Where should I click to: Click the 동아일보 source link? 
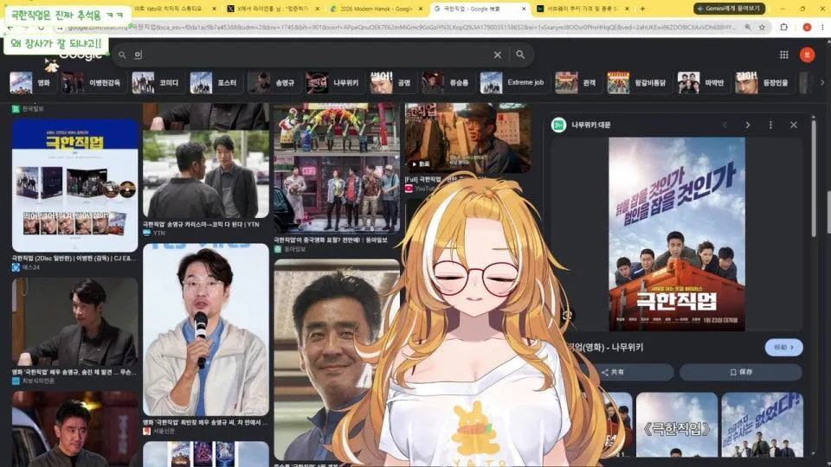[290, 249]
